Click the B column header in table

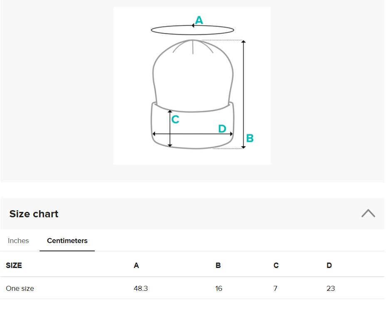(218, 265)
